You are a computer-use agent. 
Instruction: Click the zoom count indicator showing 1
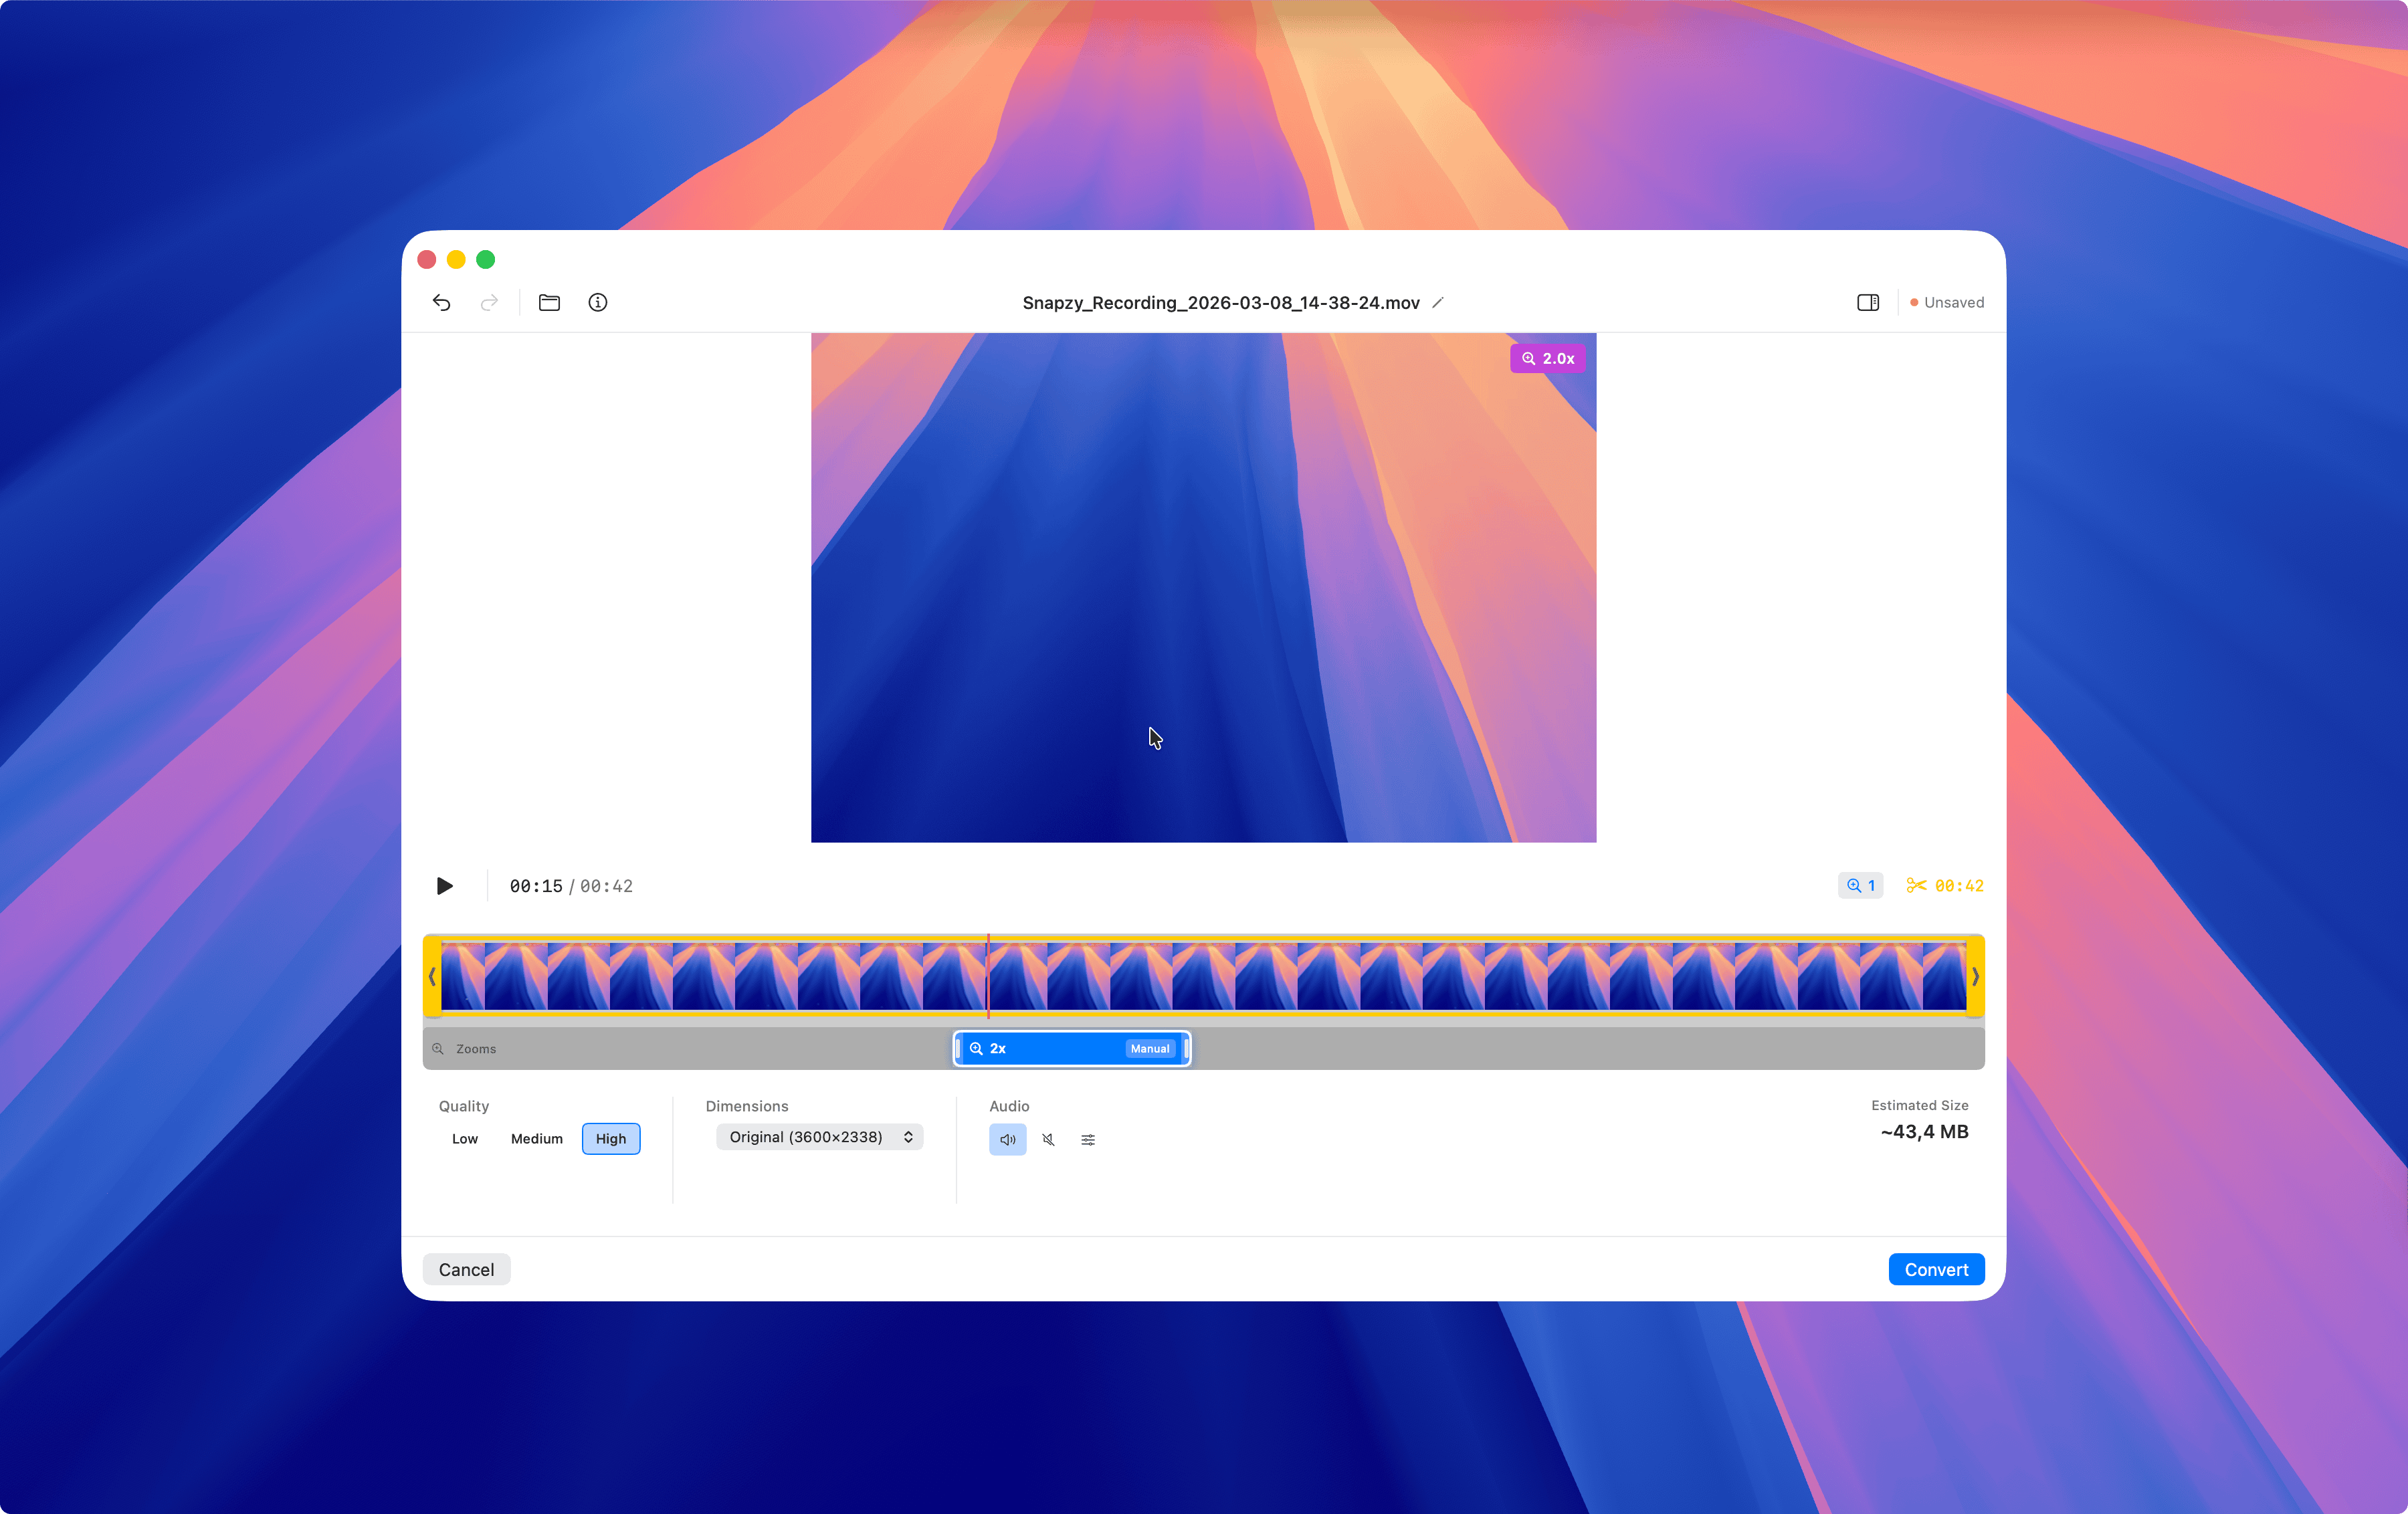coord(1860,885)
